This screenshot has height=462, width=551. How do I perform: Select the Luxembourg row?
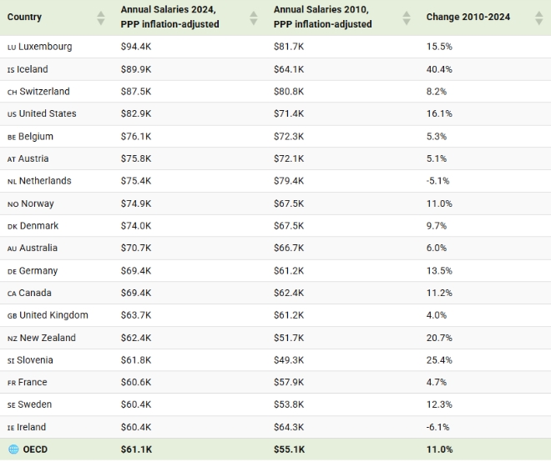pos(45,47)
